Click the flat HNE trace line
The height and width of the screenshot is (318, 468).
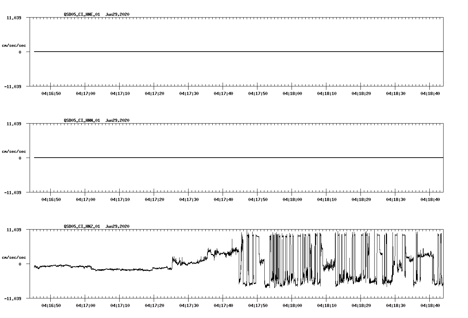coord(238,52)
